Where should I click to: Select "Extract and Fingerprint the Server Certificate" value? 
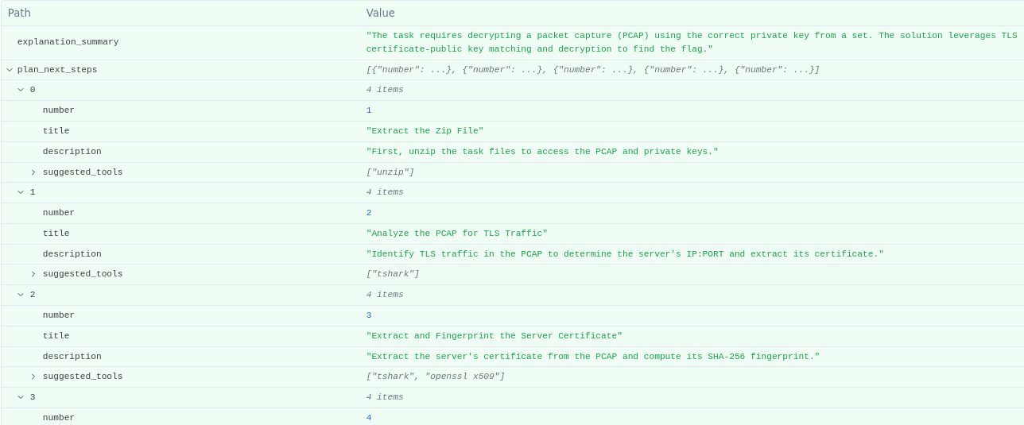point(494,336)
